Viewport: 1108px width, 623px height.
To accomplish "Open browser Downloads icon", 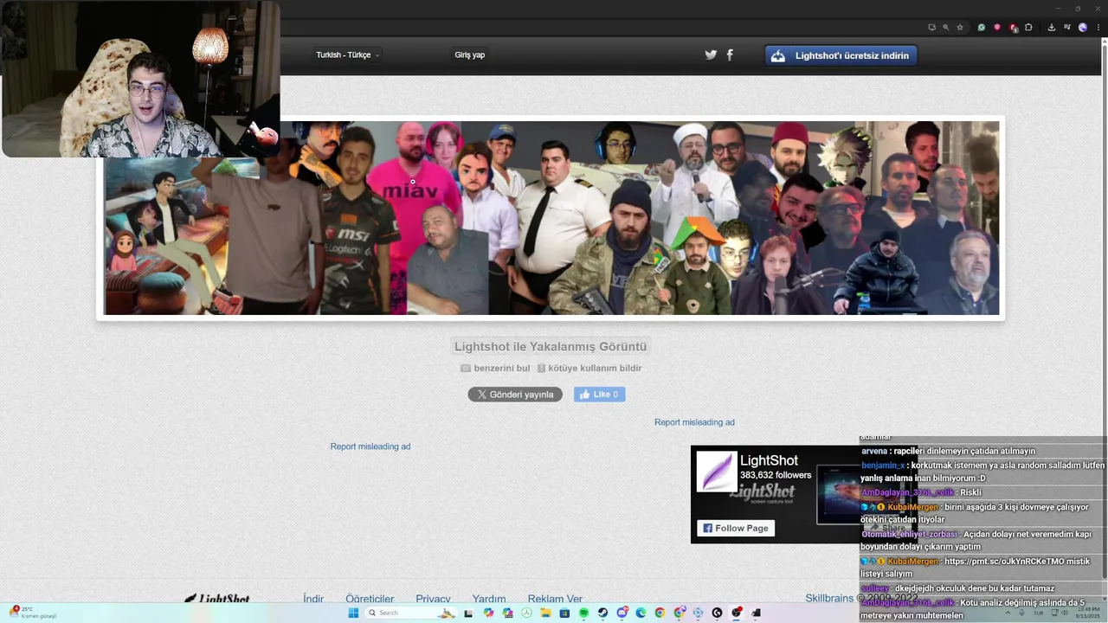I will (x=1052, y=28).
